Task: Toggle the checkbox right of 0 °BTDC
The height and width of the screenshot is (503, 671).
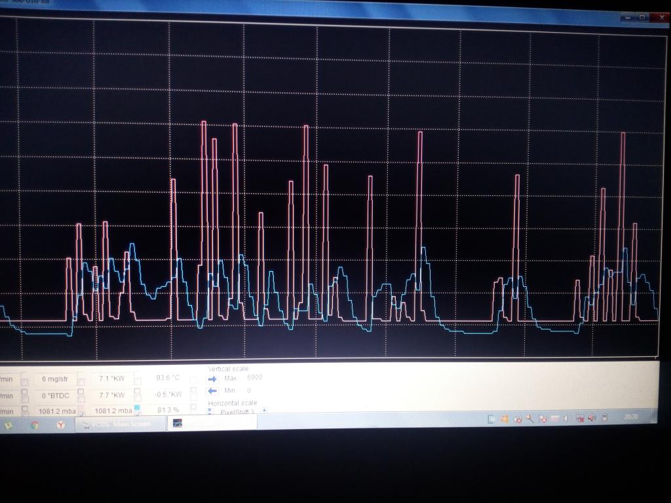Action: pos(81,392)
